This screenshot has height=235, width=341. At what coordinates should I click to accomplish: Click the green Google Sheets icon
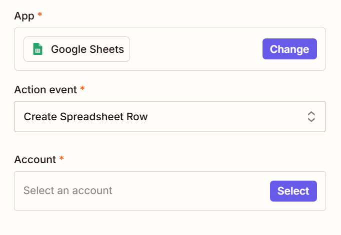[x=37, y=49]
